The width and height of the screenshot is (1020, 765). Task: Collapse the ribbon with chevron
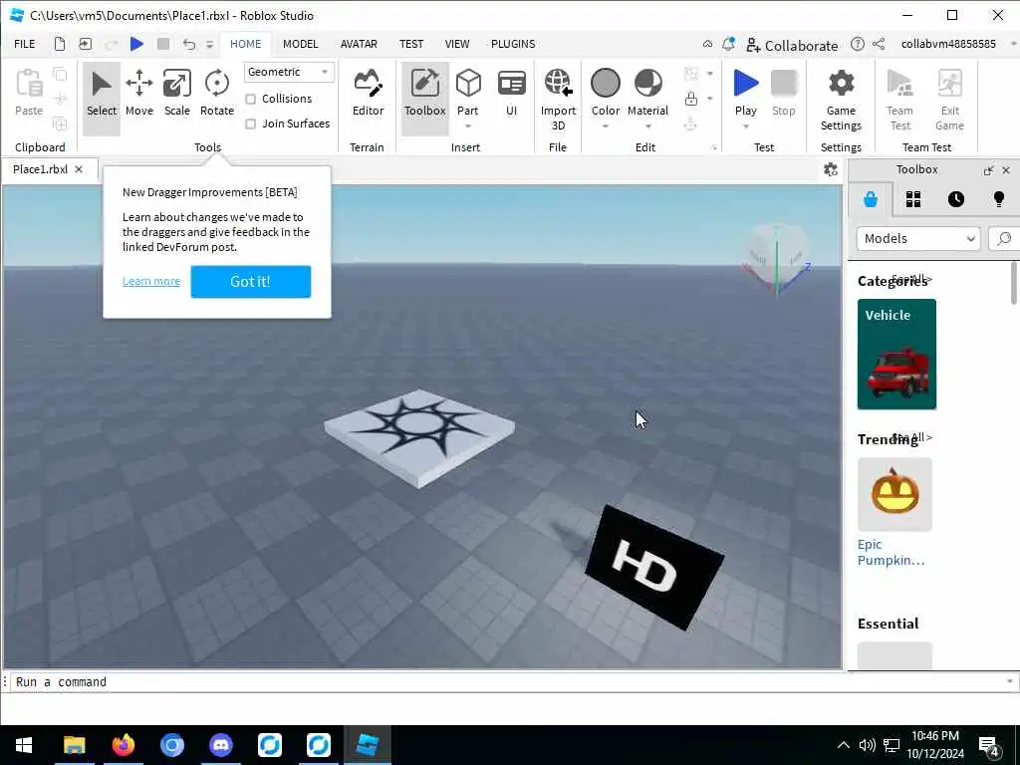(x=707, y=44)
